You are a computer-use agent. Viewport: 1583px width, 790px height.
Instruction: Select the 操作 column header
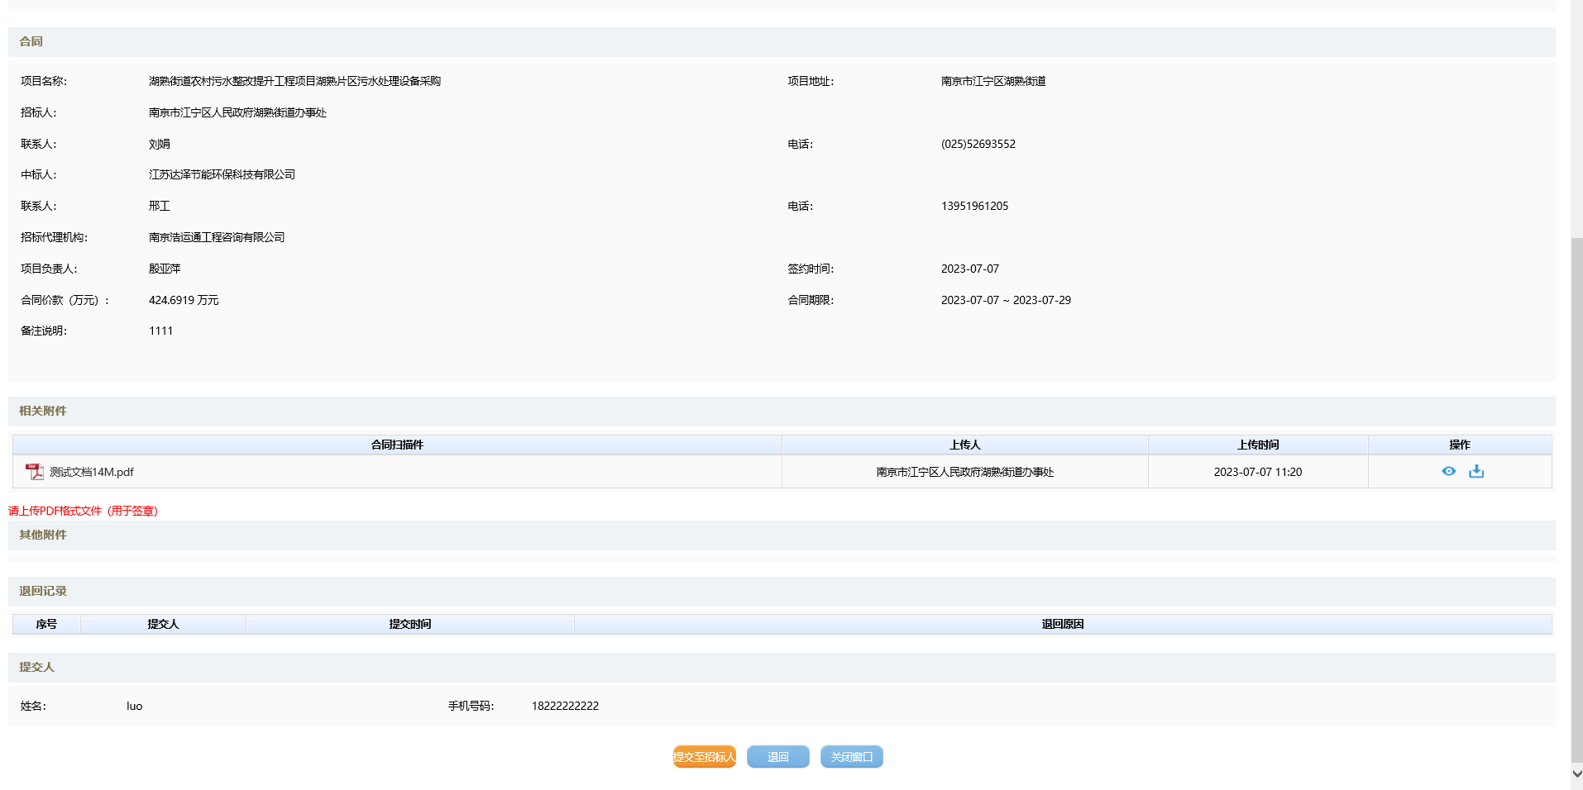click(1460, 445)
